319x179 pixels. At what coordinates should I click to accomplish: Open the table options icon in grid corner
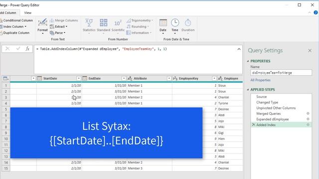pyautogui.click(x=6, y=79)
